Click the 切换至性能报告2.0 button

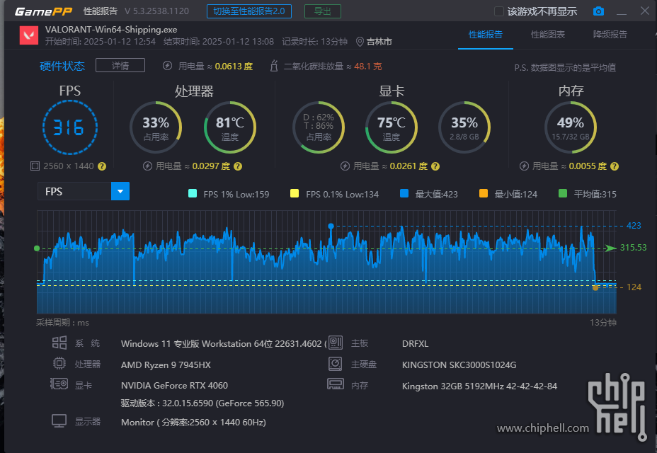(x=249, y=11)
